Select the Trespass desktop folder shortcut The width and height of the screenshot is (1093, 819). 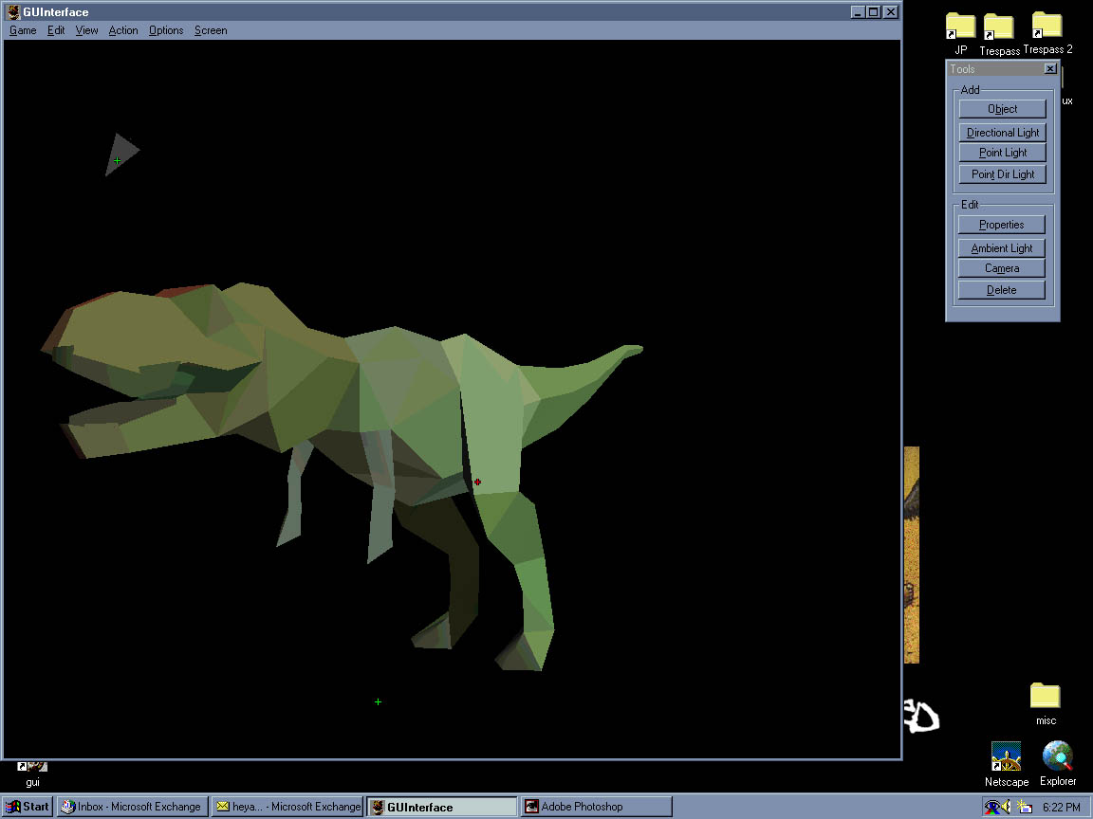[999, 34]
